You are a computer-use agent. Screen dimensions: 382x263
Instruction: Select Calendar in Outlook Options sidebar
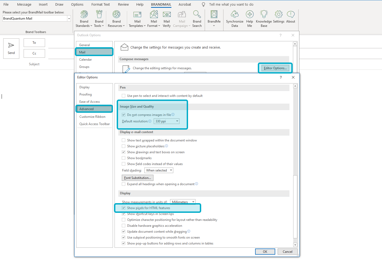coord(86,60)
